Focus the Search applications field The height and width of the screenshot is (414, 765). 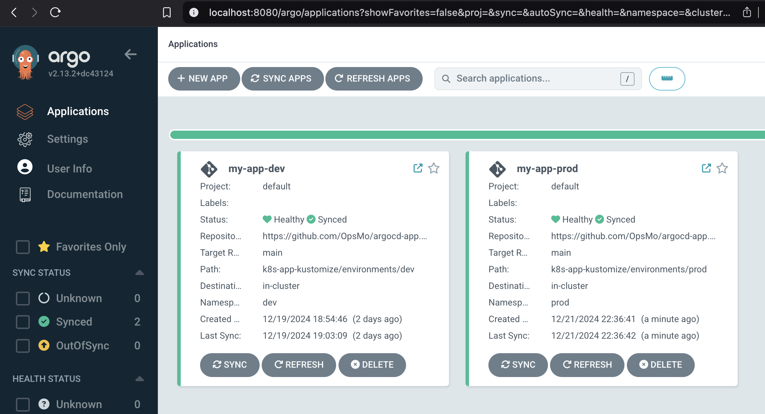click(538, 79)
